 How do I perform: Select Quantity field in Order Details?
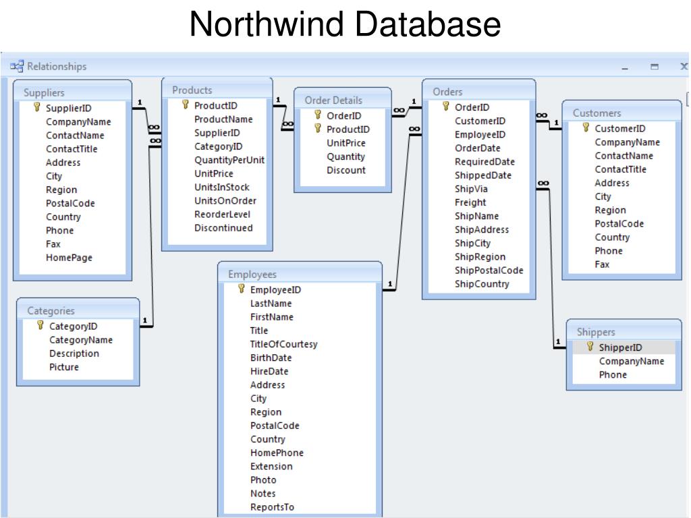click(x=345, y=156)
